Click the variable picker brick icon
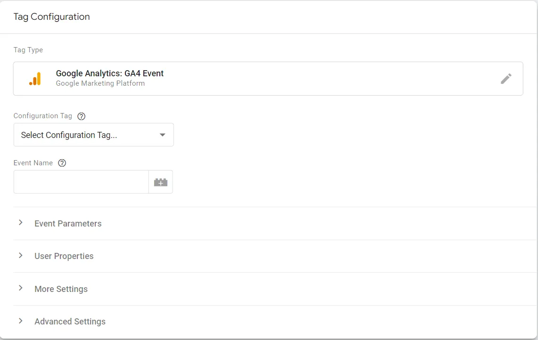 [x=160, y=181]
